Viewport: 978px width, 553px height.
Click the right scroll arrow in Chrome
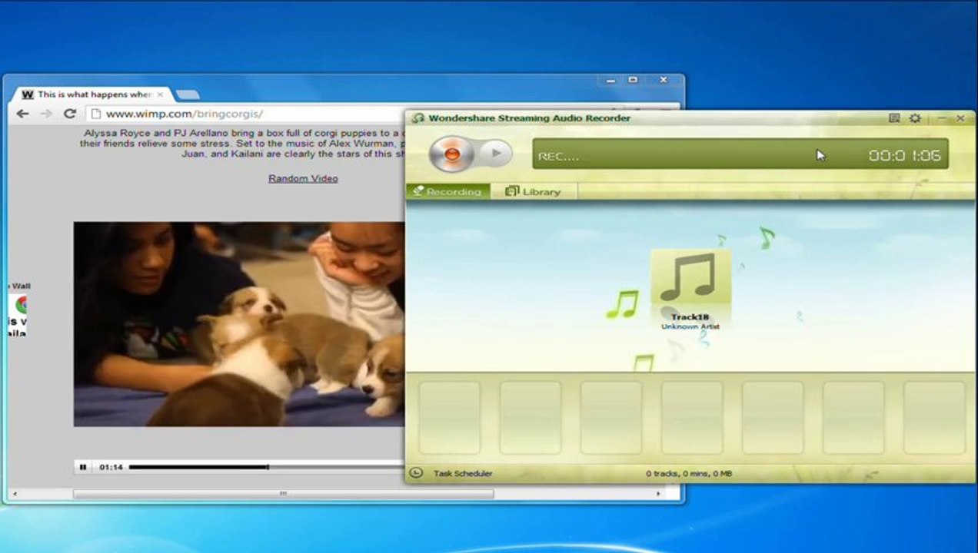point(657,494)
